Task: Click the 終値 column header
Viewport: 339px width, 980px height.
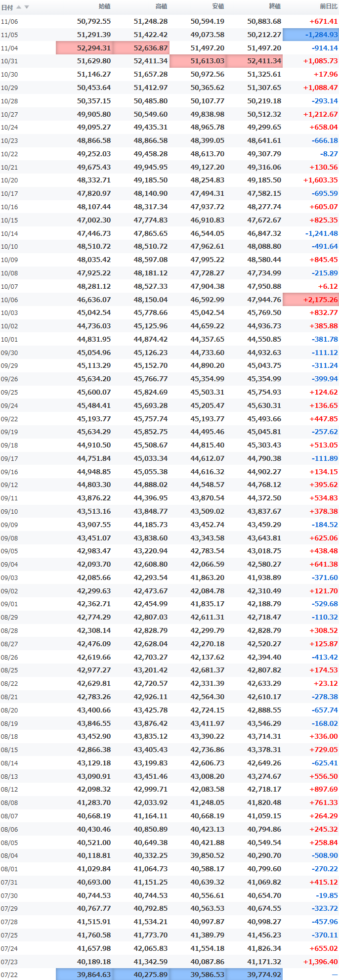Action: click(x=275, y=6)
